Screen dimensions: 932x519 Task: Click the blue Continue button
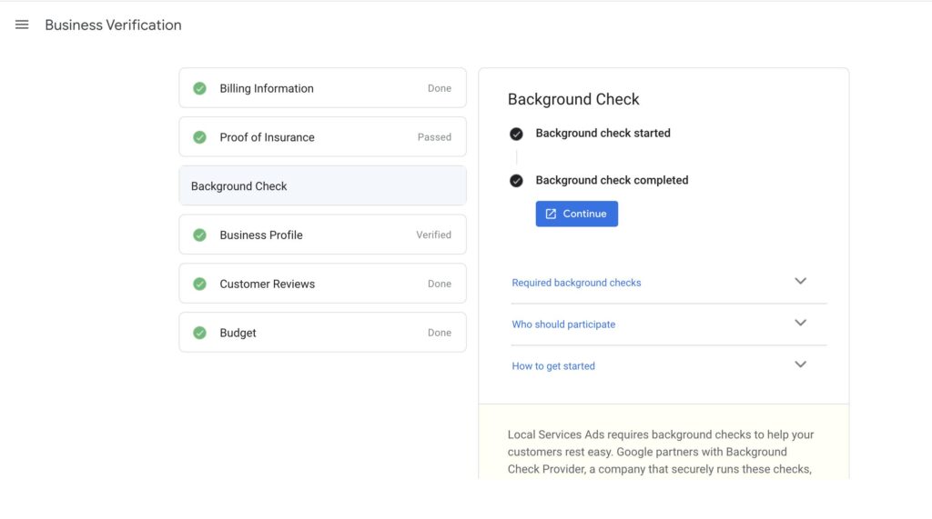click(x=576, y=214)
